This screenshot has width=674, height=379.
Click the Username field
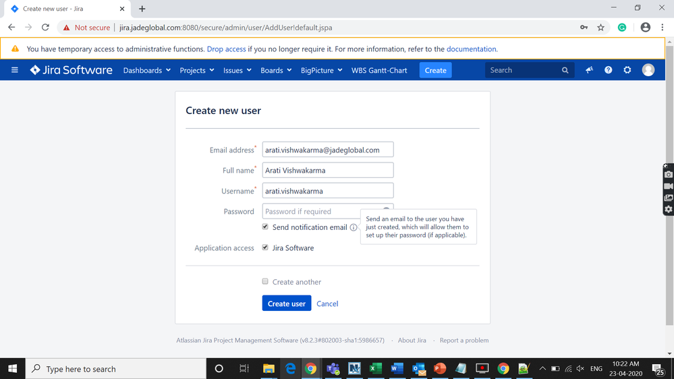(x=328, y=191)
